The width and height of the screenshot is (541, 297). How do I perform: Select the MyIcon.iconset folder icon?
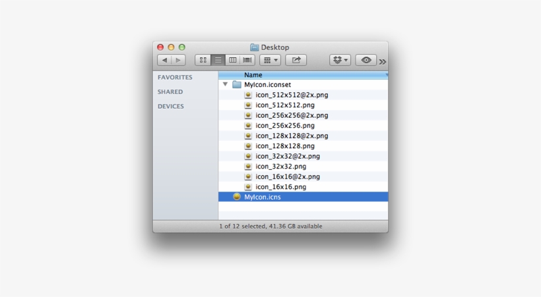237,84
